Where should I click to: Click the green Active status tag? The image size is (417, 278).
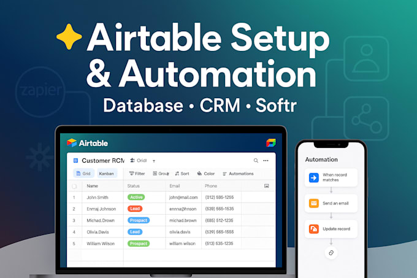pyautogui.click(x=136, y=197)
